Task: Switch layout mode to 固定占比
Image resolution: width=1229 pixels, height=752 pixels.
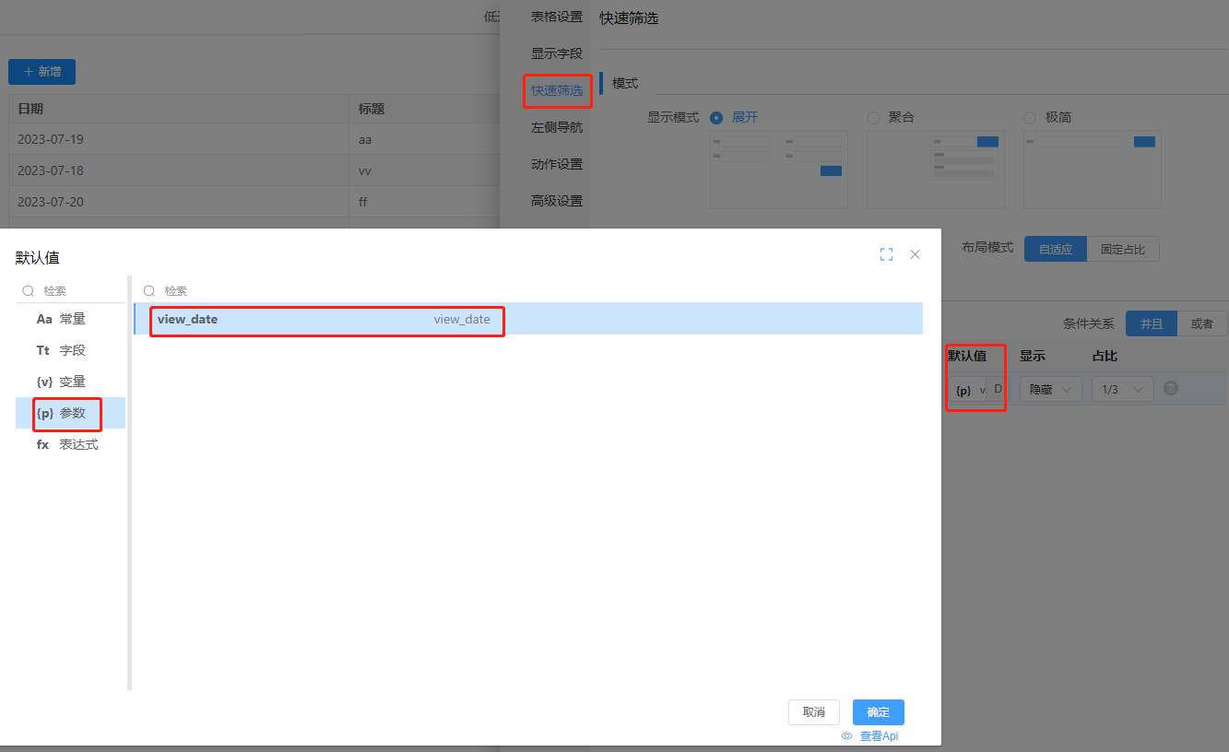Action: tap(1122, 249)
